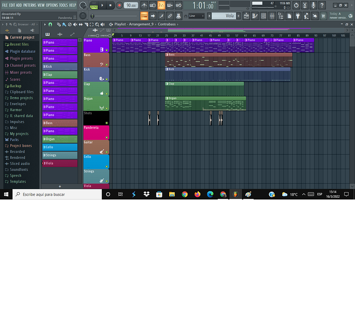Open the Line snap dropdown

[196, 16]
